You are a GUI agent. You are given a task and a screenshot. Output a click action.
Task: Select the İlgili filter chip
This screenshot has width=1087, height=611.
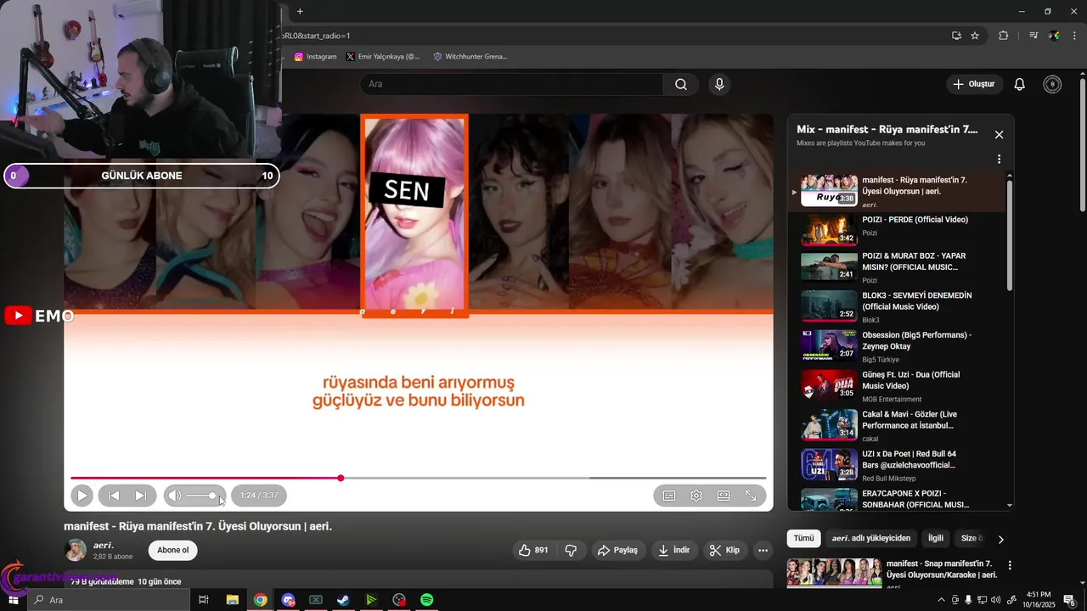click(935, 538)
